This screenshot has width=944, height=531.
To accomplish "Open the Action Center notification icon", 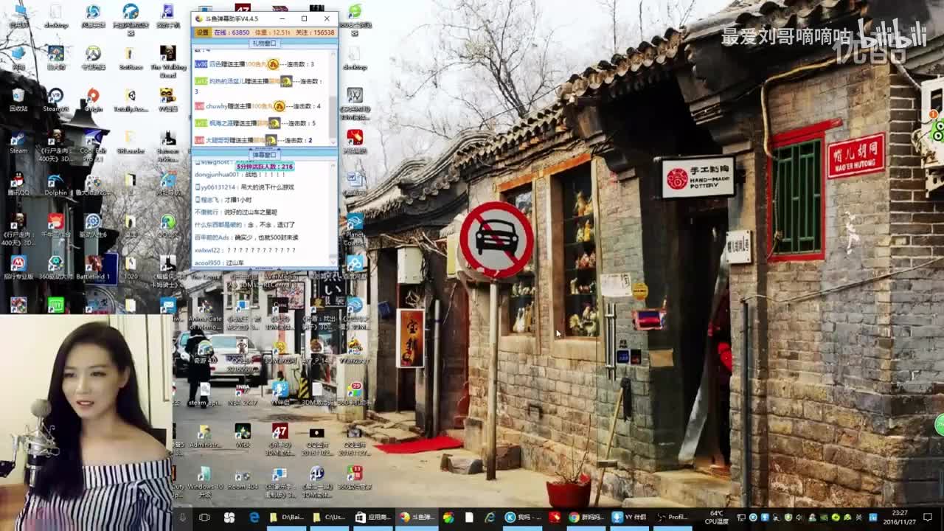I will (x=929, y=518).
